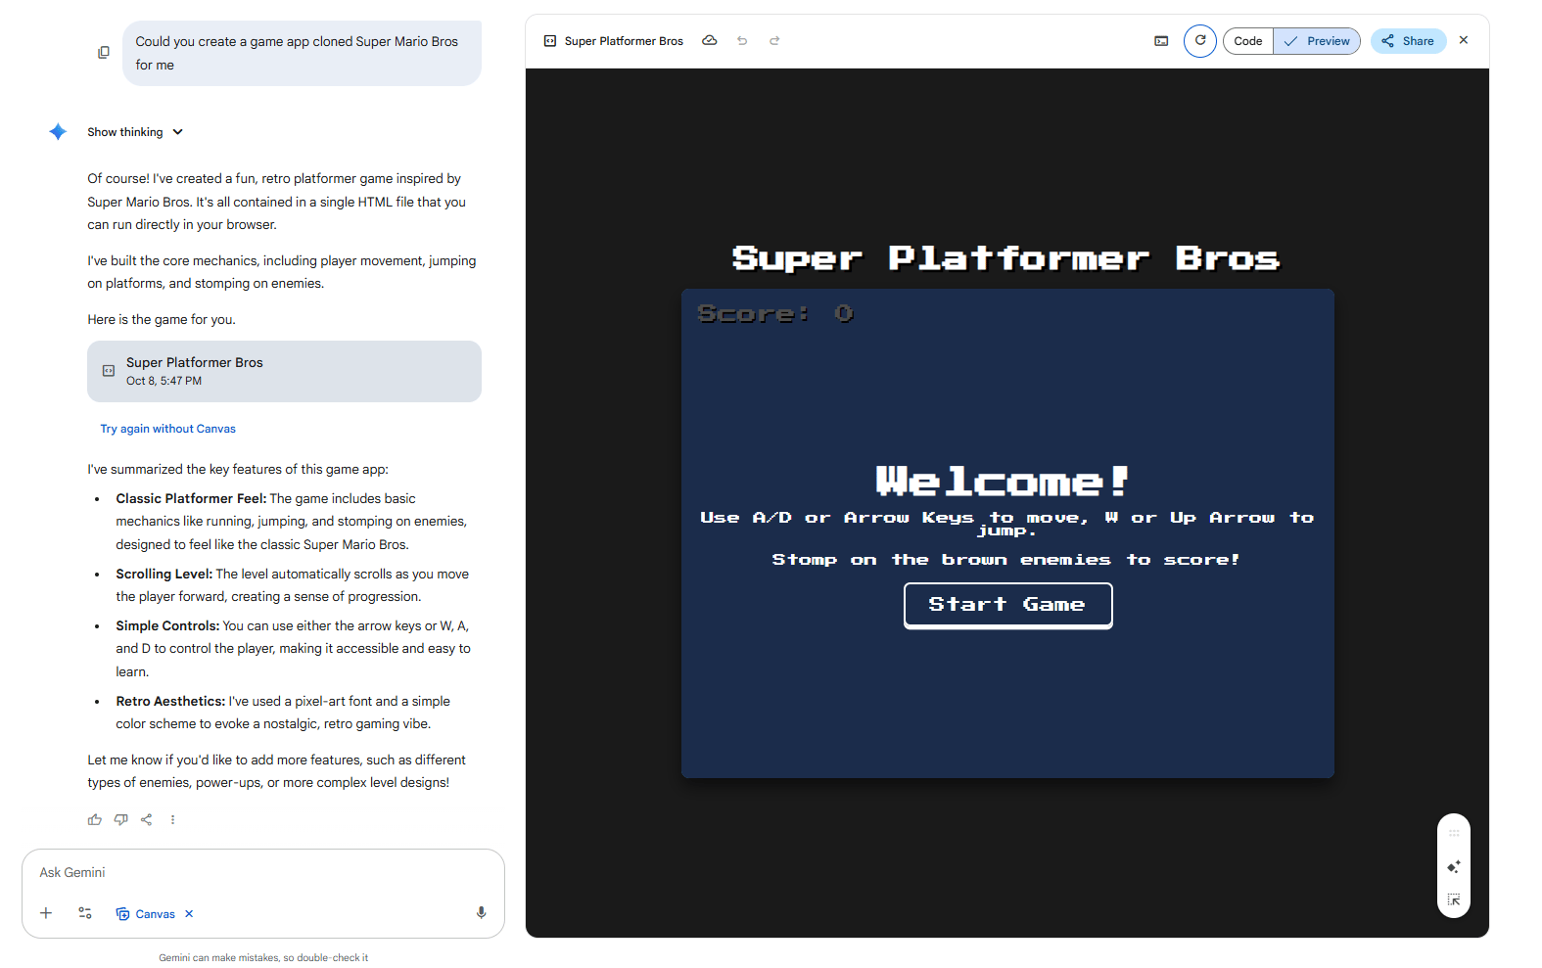This screenshot has height=968, width=1542.
Task: Open the tools settings icon in prompt bar
Action: (85, 913)
